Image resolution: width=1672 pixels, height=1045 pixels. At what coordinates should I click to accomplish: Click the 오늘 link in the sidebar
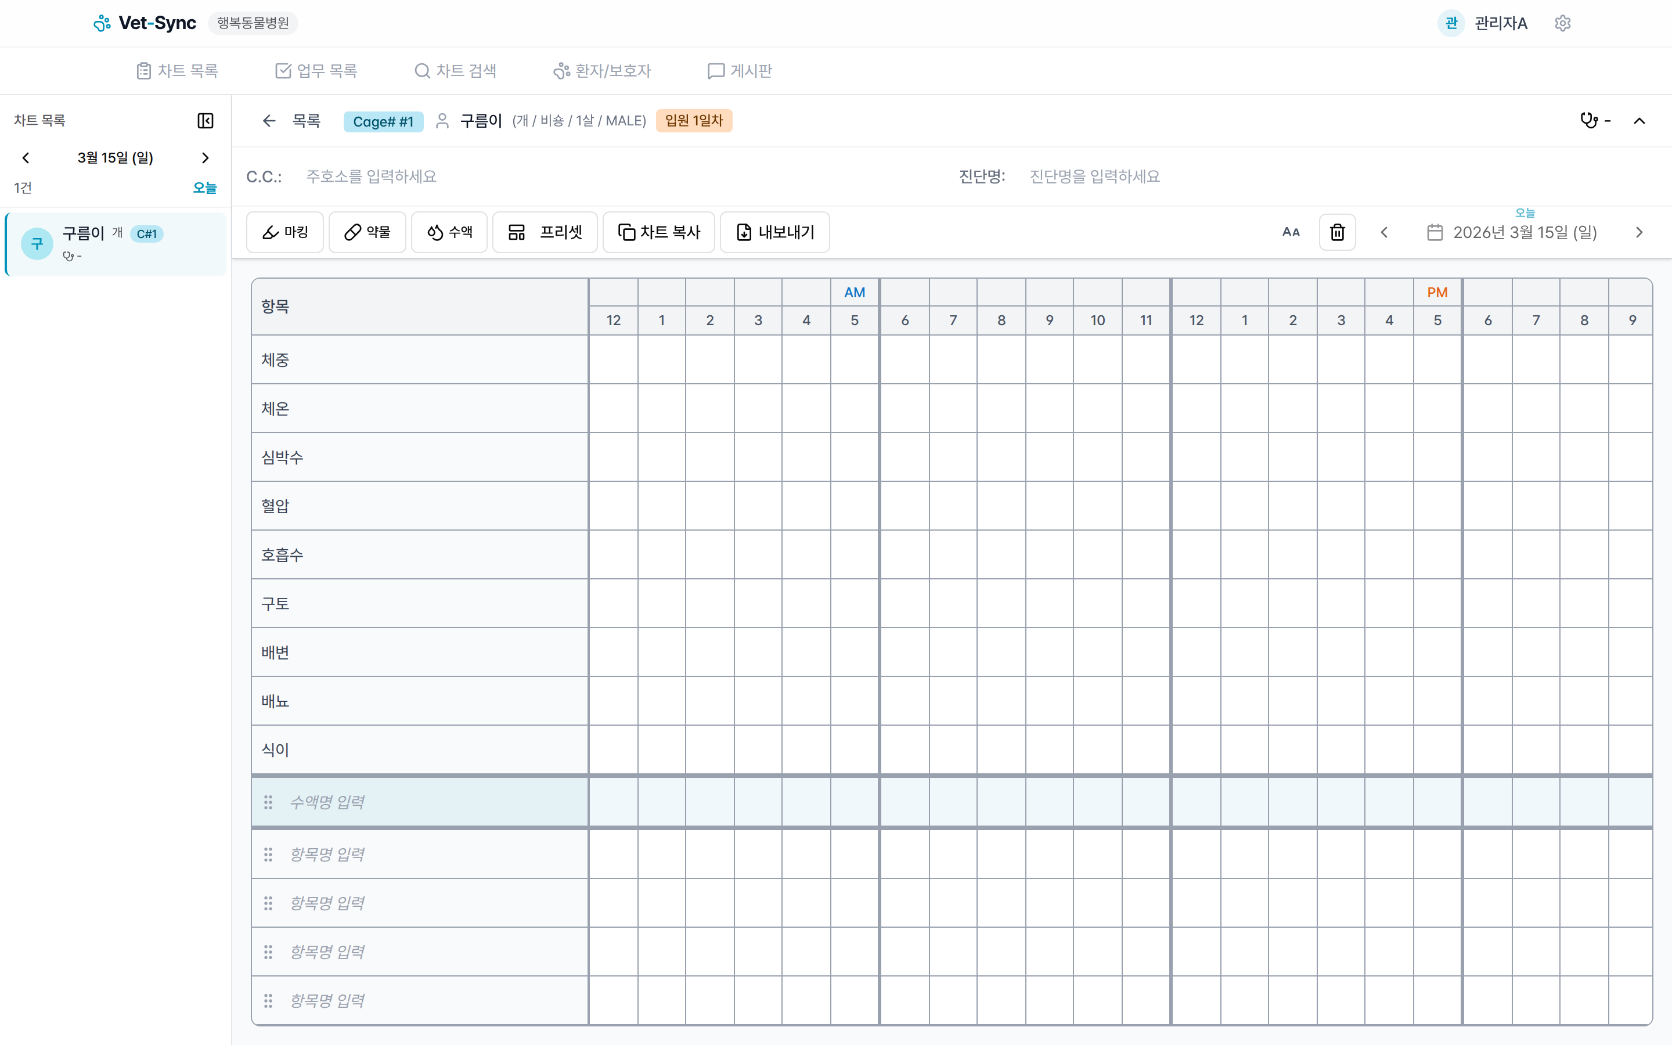[x=204, y=188]
